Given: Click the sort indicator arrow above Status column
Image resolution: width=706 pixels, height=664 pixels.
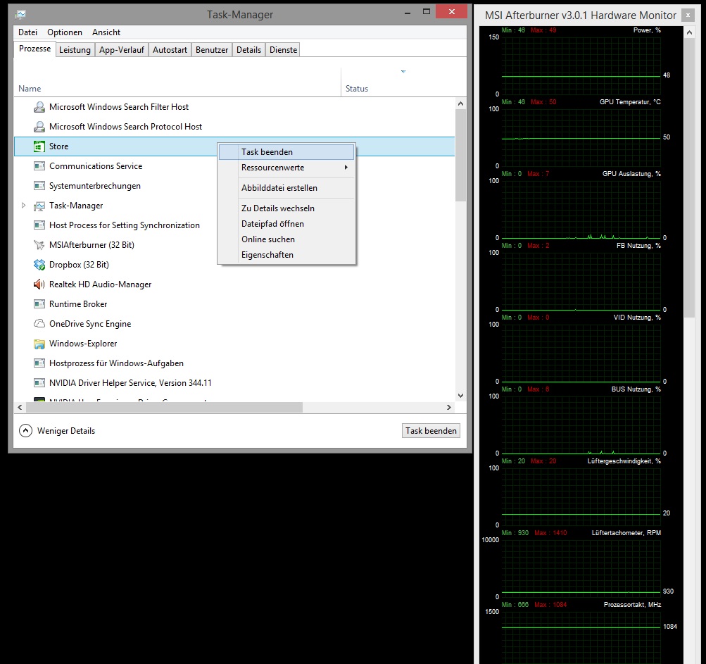Looking at the screenshot, I should pyautogui.click(x=403, y=72).
